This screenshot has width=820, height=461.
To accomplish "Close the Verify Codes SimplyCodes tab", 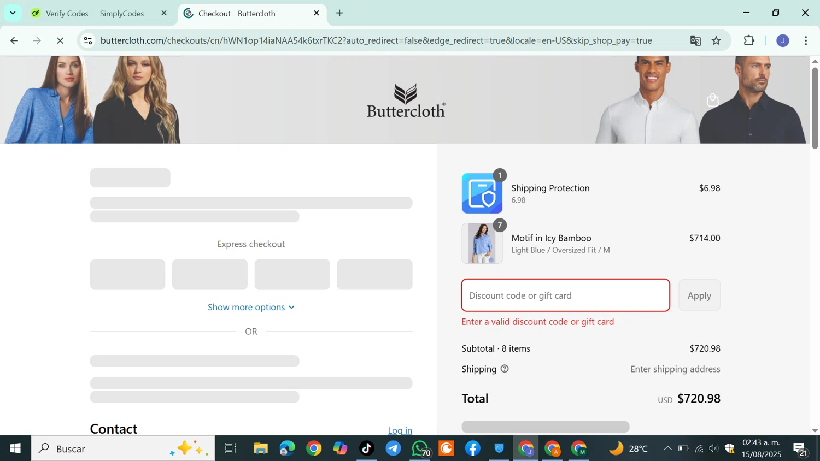I will click(163, 13).
